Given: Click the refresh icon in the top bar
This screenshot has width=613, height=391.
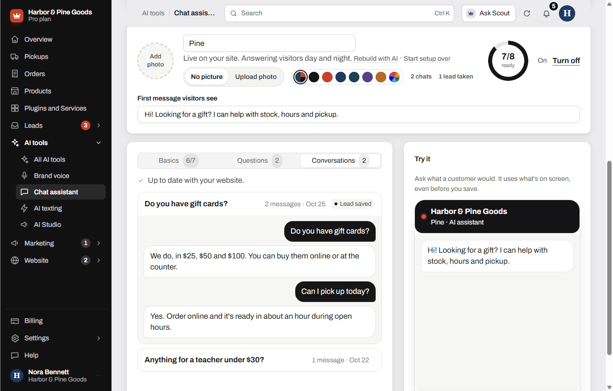Looking at the screenshot, I should [x=527, y=13].
